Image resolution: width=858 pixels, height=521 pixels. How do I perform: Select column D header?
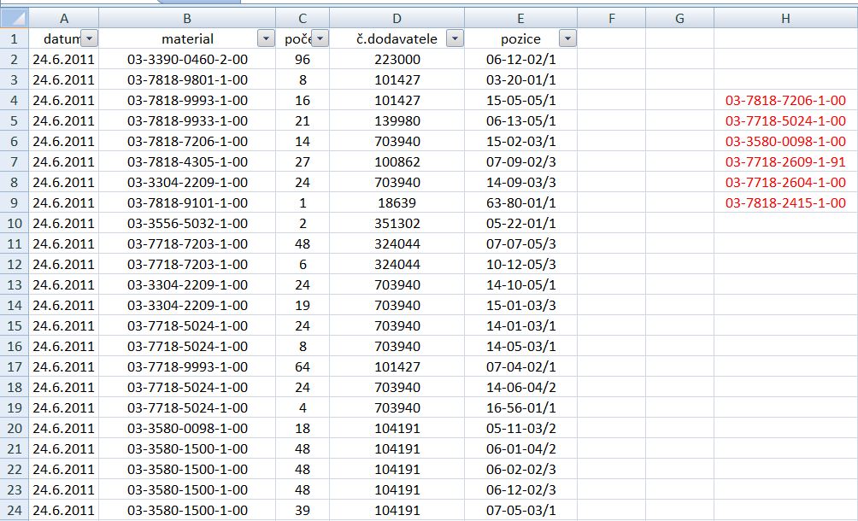[x=397, y=18]
